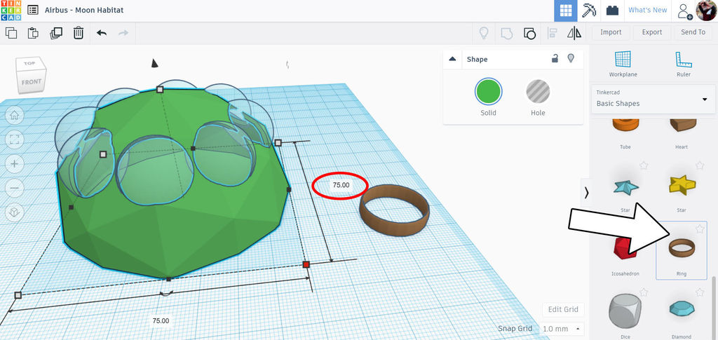Collapse the shapes side panel chevron

(x=587, y=193)
